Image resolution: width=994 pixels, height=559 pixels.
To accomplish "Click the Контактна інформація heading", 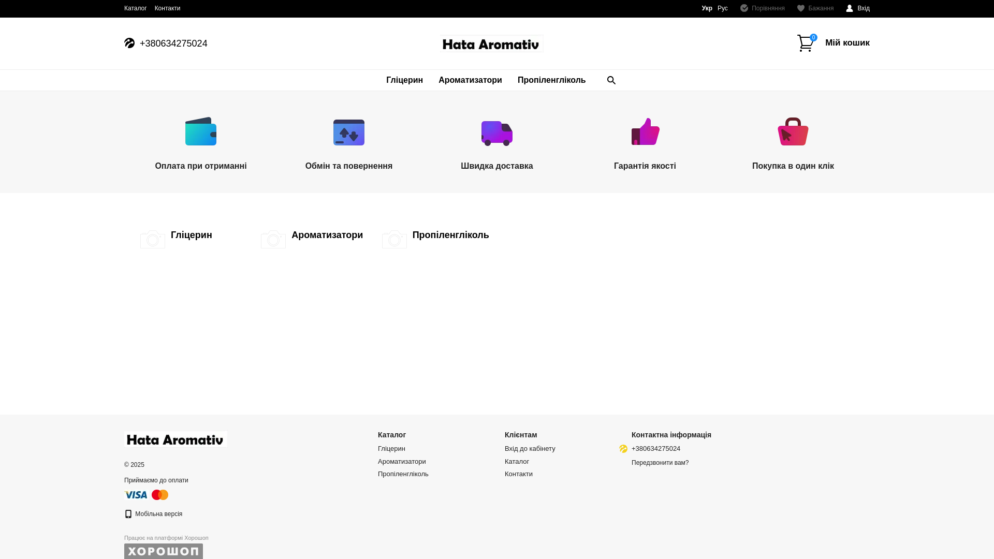I will pos(671,435).
